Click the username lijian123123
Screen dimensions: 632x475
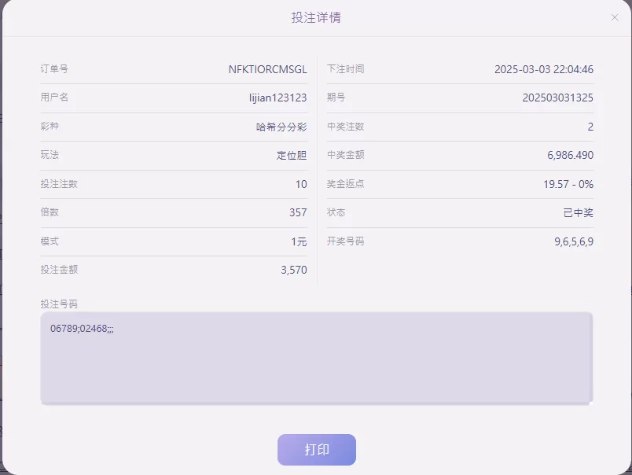pyautogui.click(x=277, y=98)
